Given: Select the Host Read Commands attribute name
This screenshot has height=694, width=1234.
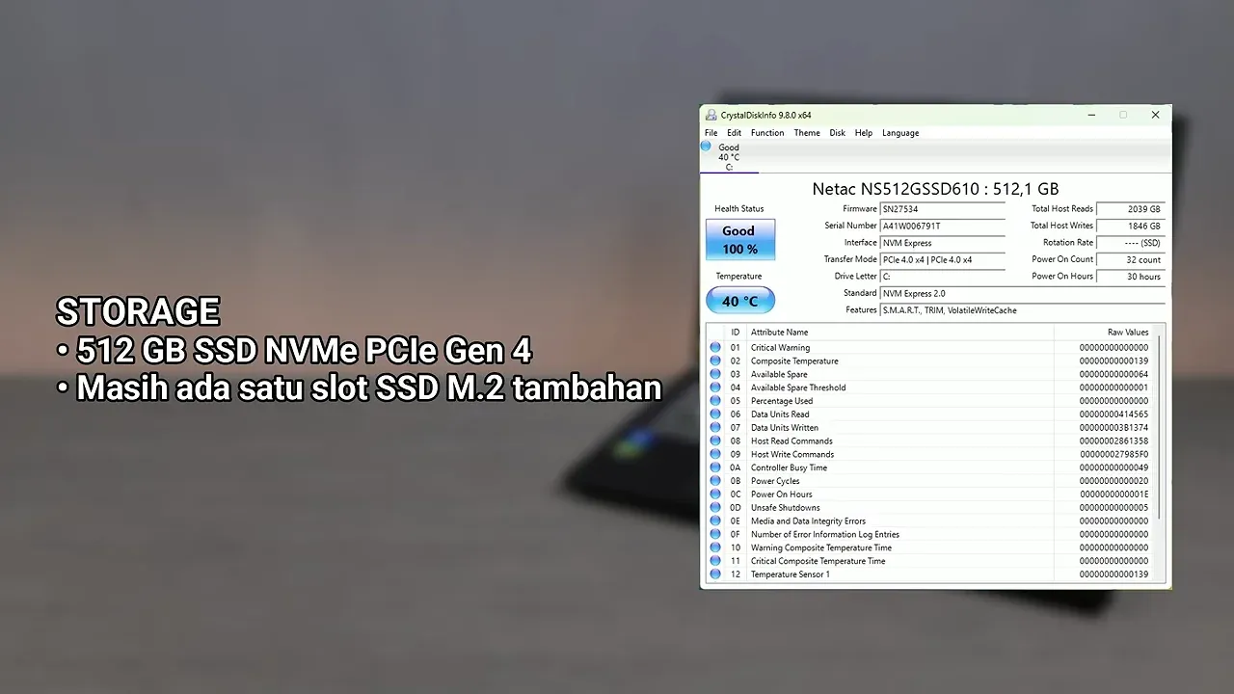Looking at the screenshot, I should tap(791, 441).
